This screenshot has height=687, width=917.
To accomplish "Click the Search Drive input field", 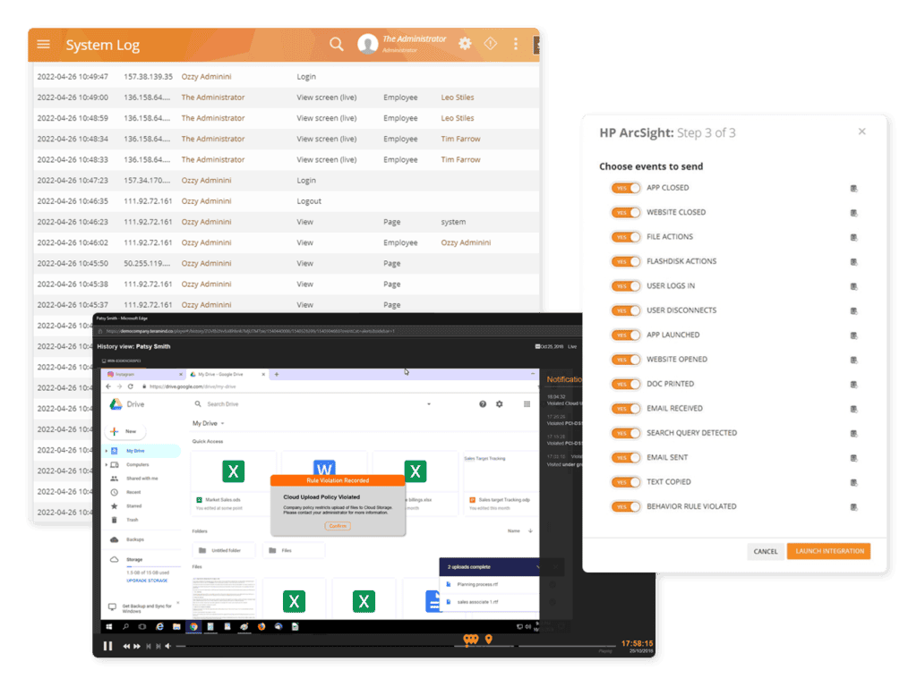I will pyautogui.click(x=313, y=404).
